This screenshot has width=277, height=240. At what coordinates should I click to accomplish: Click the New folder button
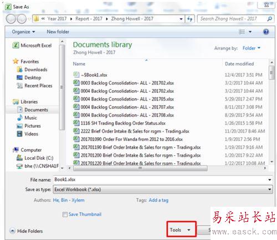click(58, 32)
